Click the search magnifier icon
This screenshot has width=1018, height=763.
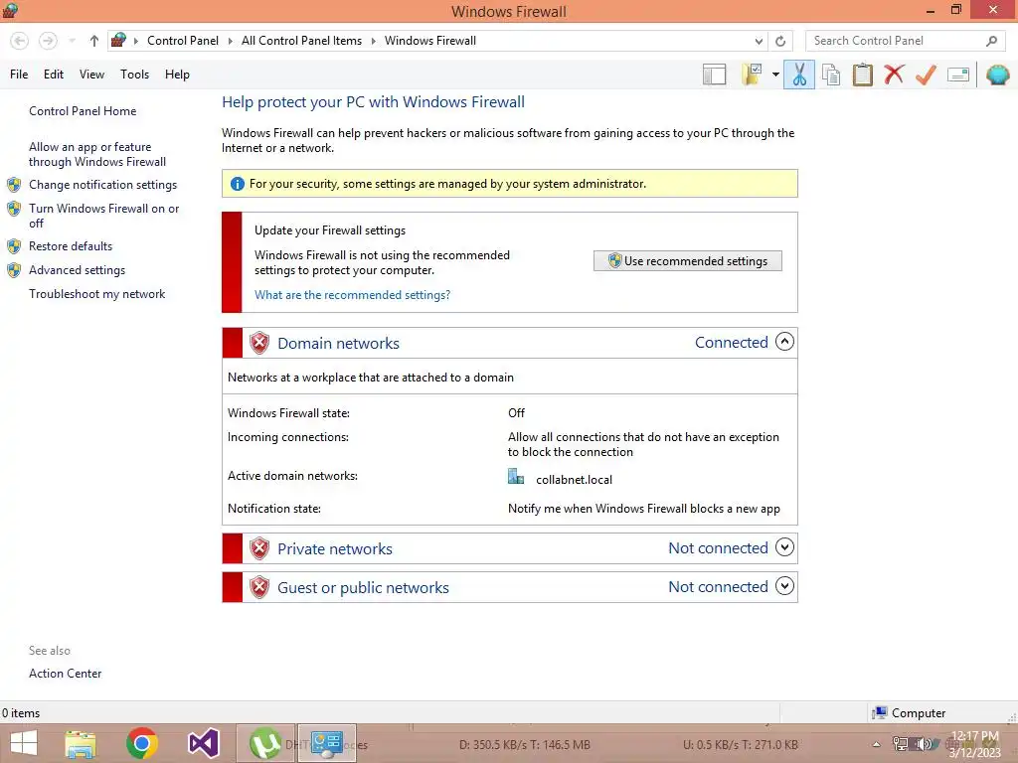991,41
